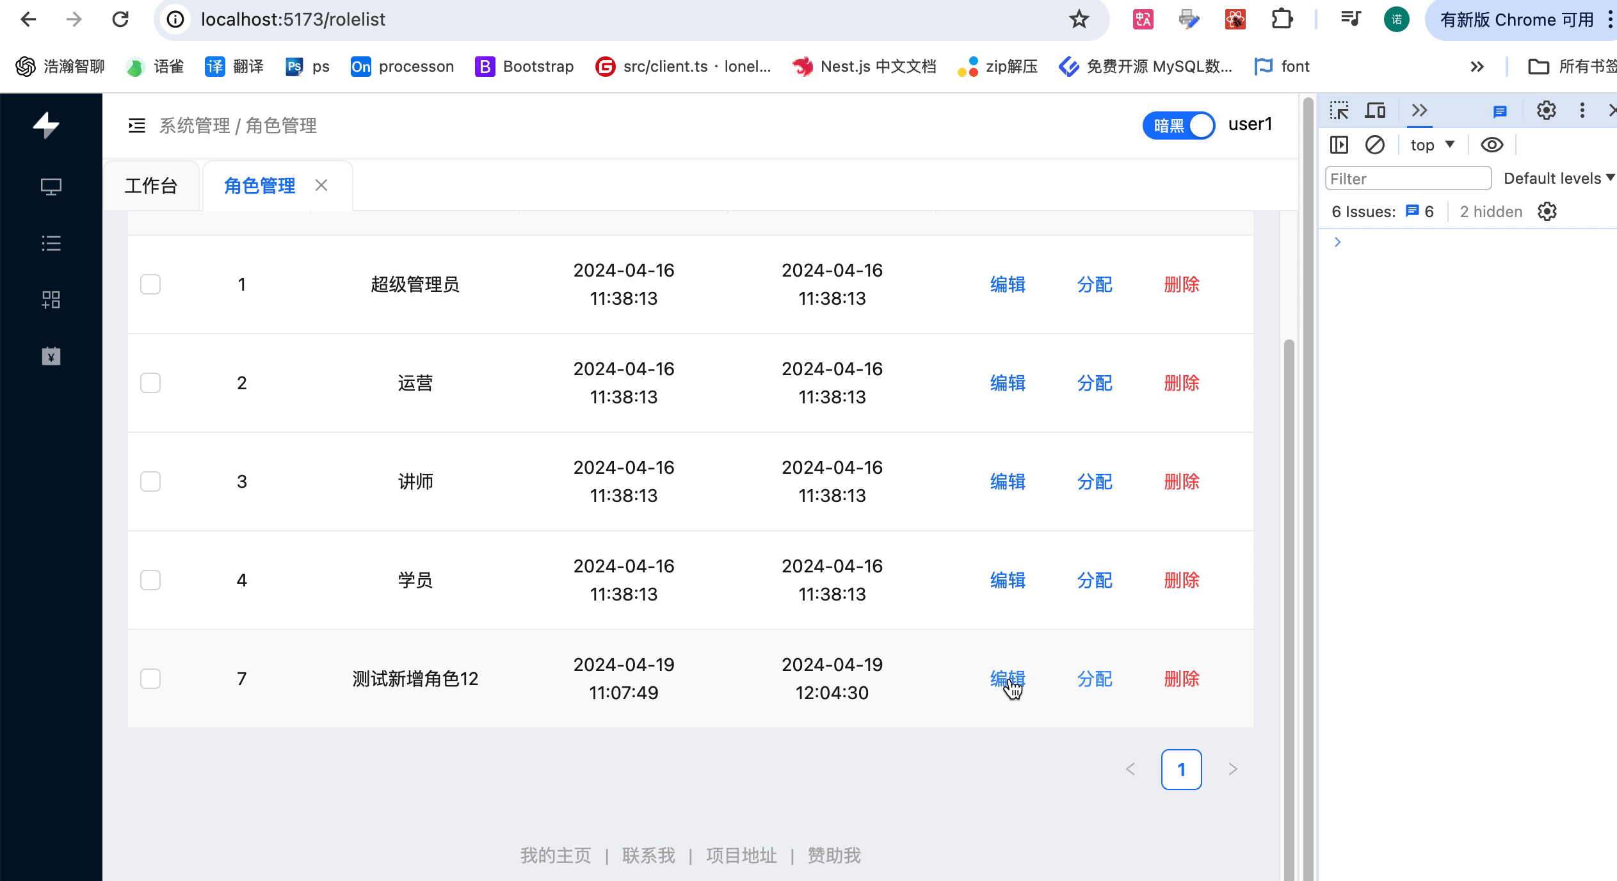This screenshot has height=881, width=1617.
Task: Click the console Filter input field
Action: tap(1407, 179)
